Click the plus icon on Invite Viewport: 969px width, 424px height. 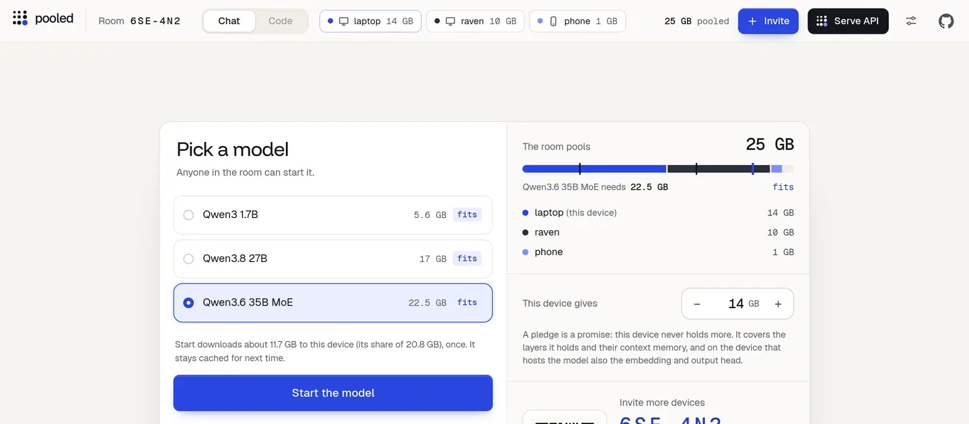(x=752, y=21)
